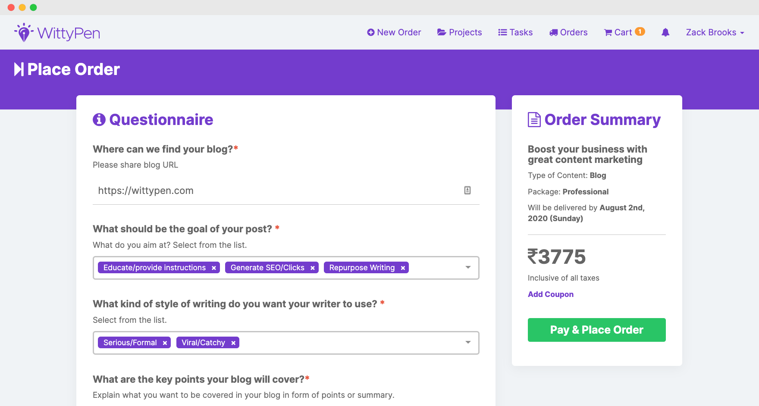Open the Zack Brooks user menu
The height and width of the screenshot is (406, 759).
pos(715,32)
